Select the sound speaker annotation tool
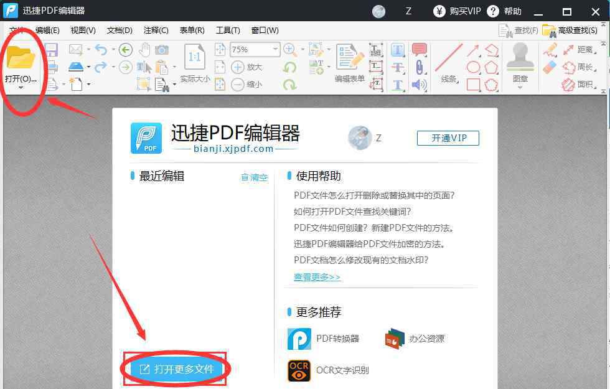 click(419, 85)
